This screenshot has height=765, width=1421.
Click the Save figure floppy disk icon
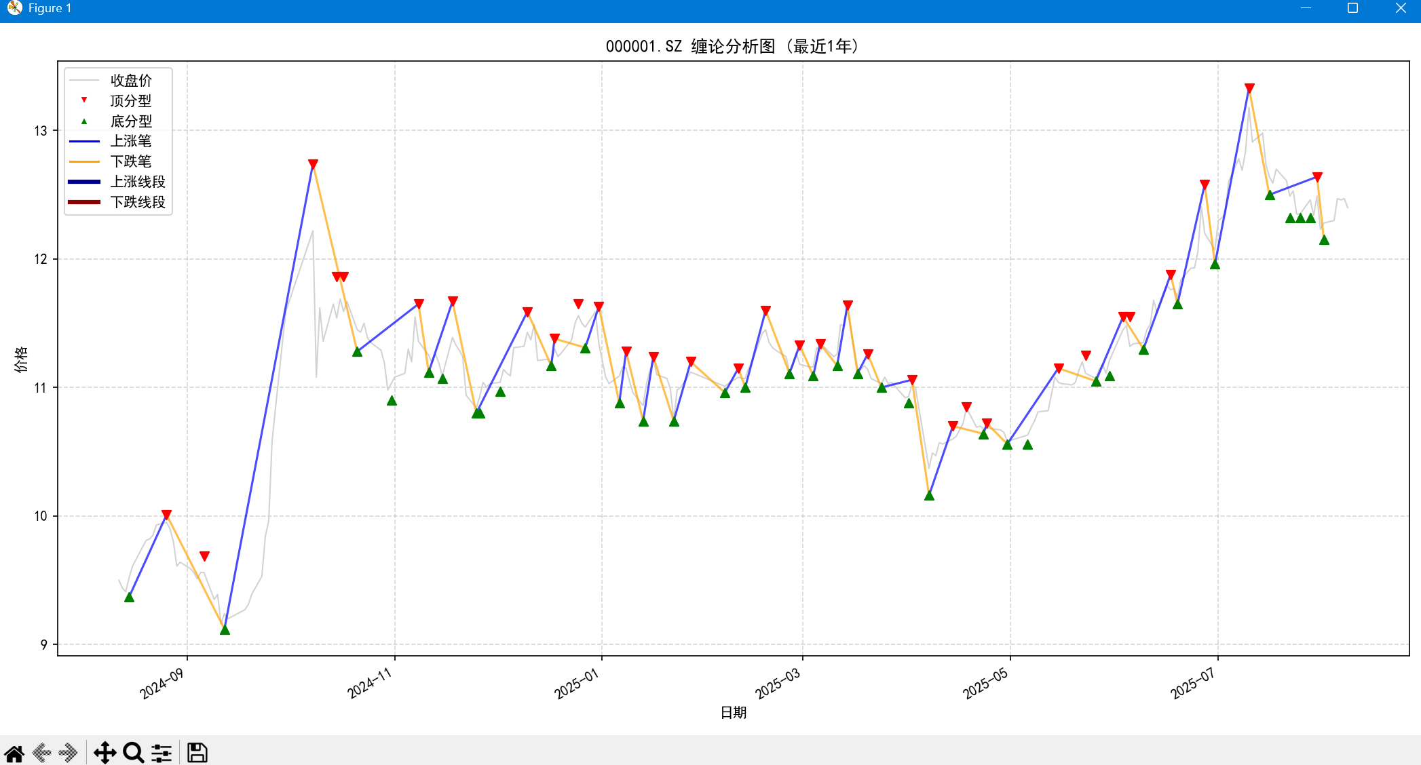click(197, 753)
